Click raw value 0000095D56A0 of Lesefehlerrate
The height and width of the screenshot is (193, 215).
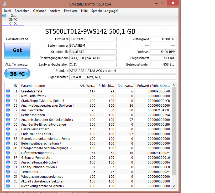pos(159,91)
